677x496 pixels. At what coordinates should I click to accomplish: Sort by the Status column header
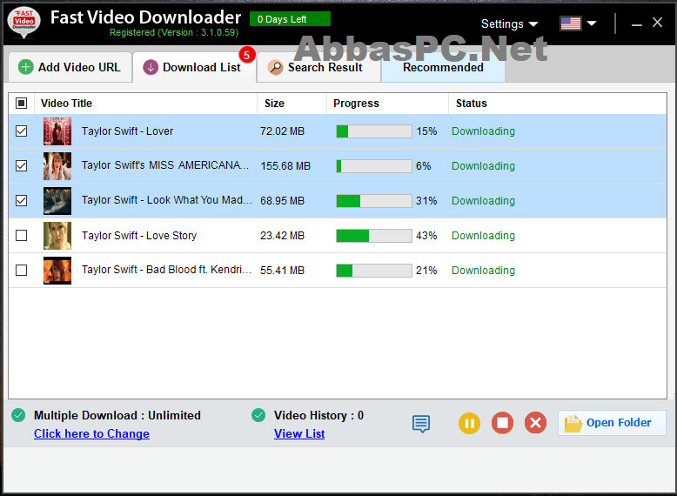[x=558, y=104]
